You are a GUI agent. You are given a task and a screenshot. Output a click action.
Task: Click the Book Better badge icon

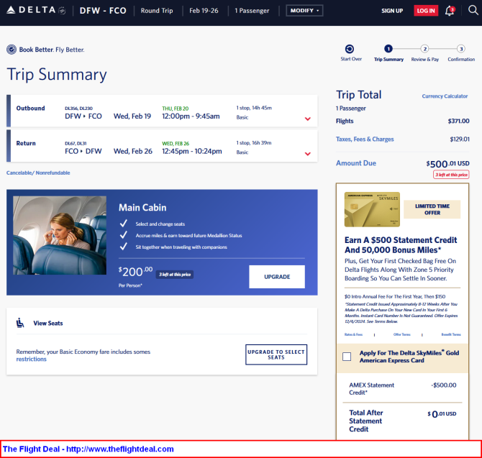pyautogui.click(x=12, y=50)
